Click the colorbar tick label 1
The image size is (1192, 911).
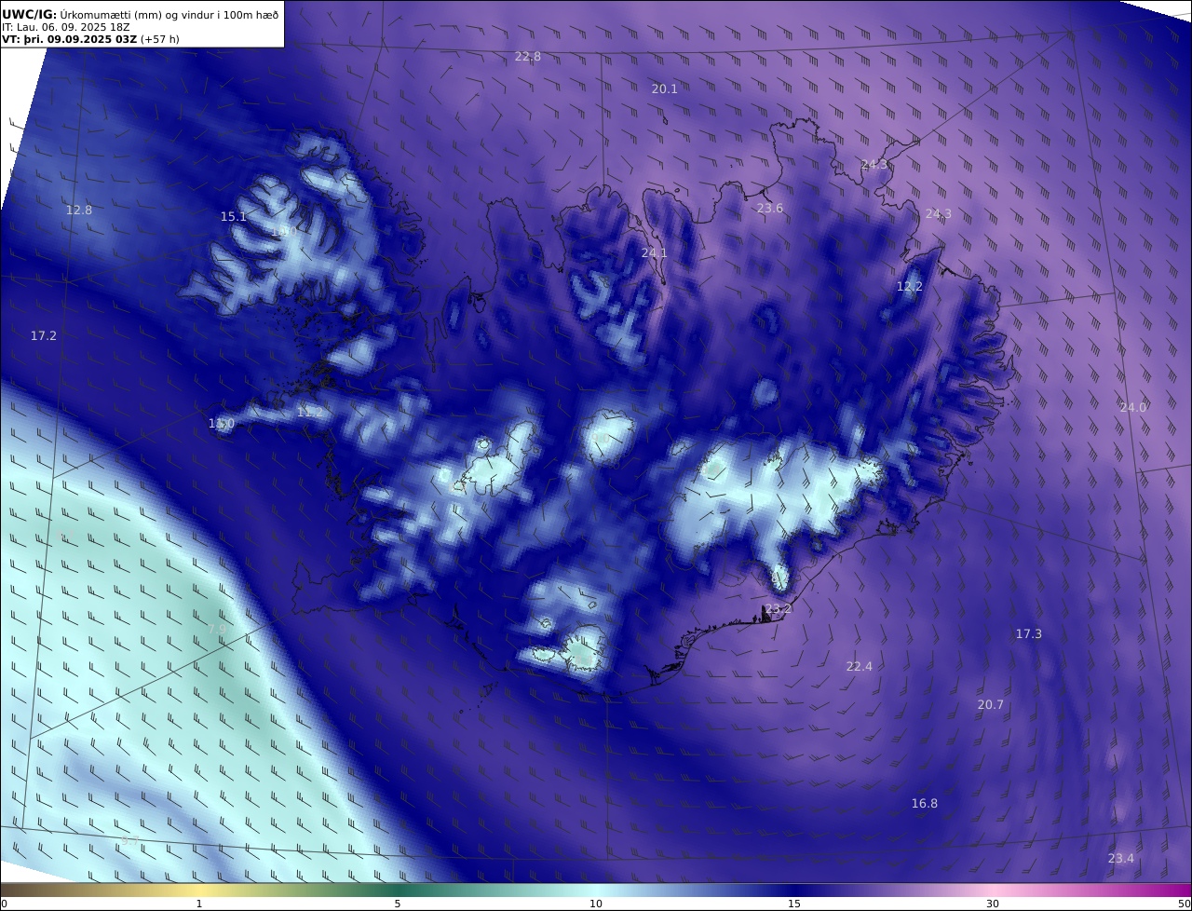199,904
